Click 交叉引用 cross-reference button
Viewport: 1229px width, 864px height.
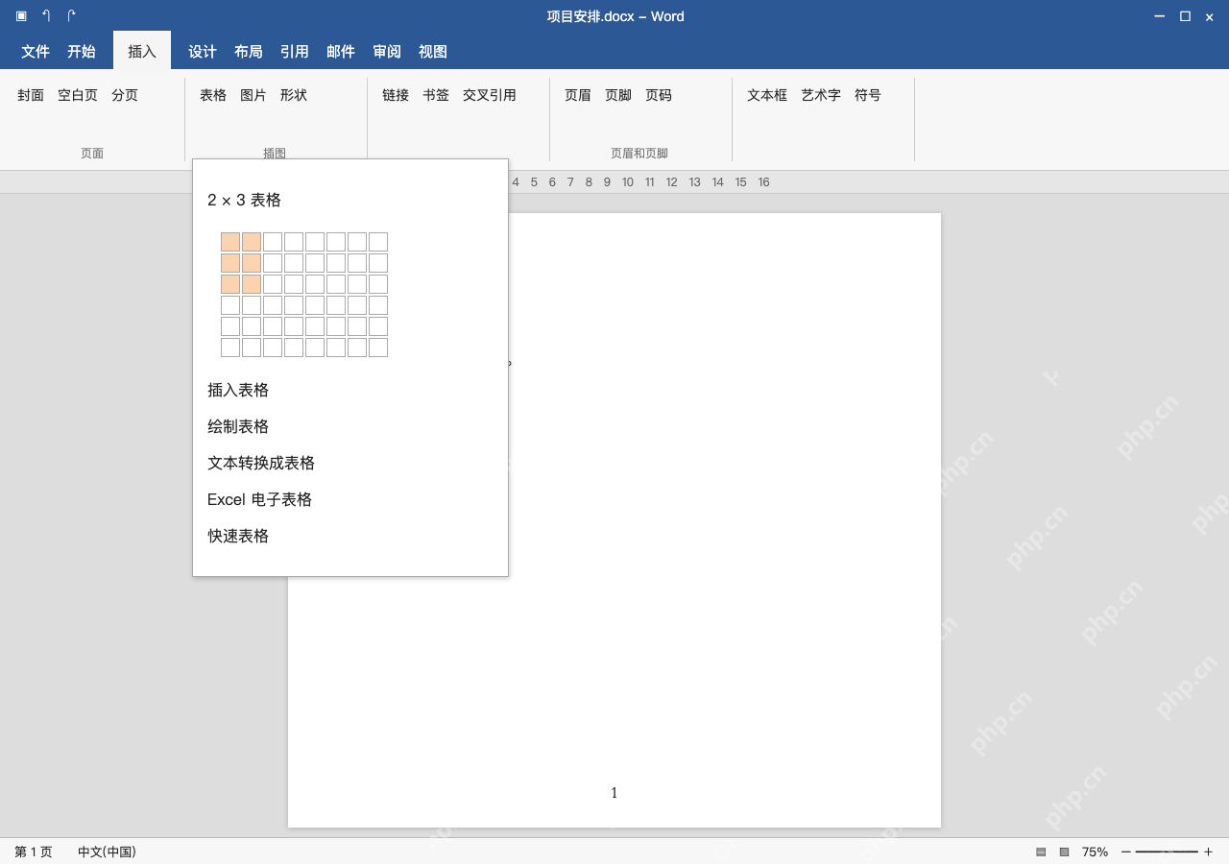pos(490,95)
